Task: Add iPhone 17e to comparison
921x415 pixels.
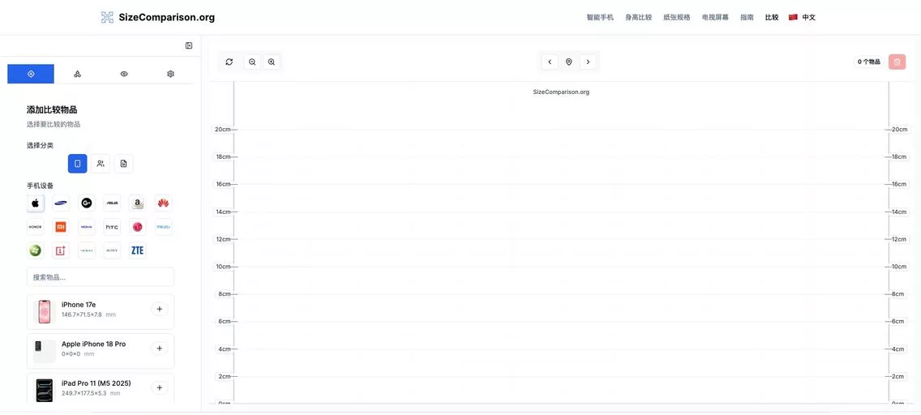Action: click(159, 310)
